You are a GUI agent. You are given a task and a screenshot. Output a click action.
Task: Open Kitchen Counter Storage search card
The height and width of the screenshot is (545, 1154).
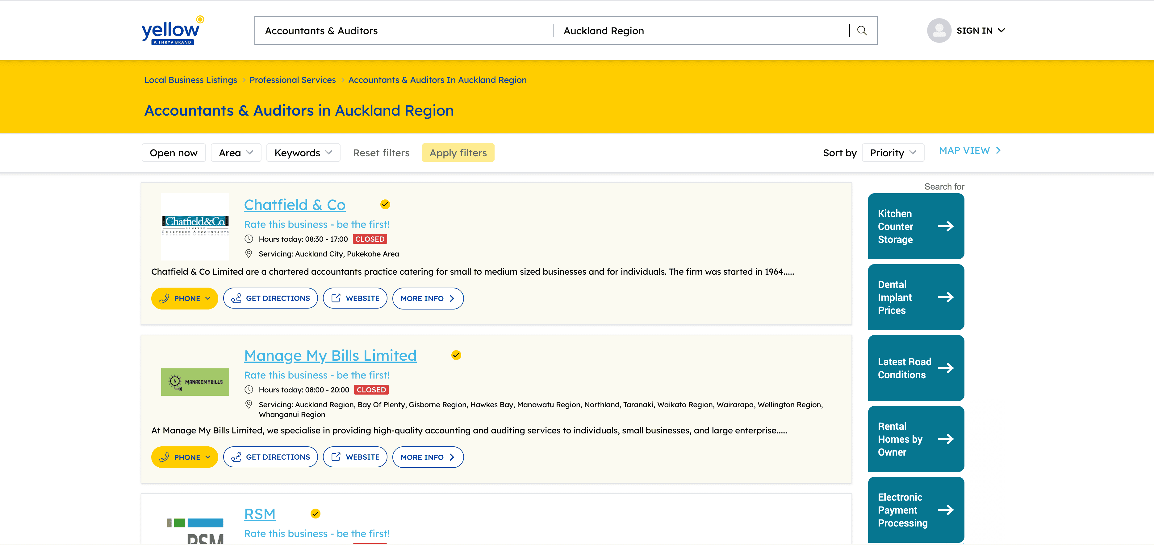coord(916,226)
